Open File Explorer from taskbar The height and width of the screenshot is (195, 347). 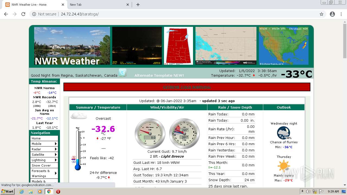pyautogui.click(x=31, y=191)
